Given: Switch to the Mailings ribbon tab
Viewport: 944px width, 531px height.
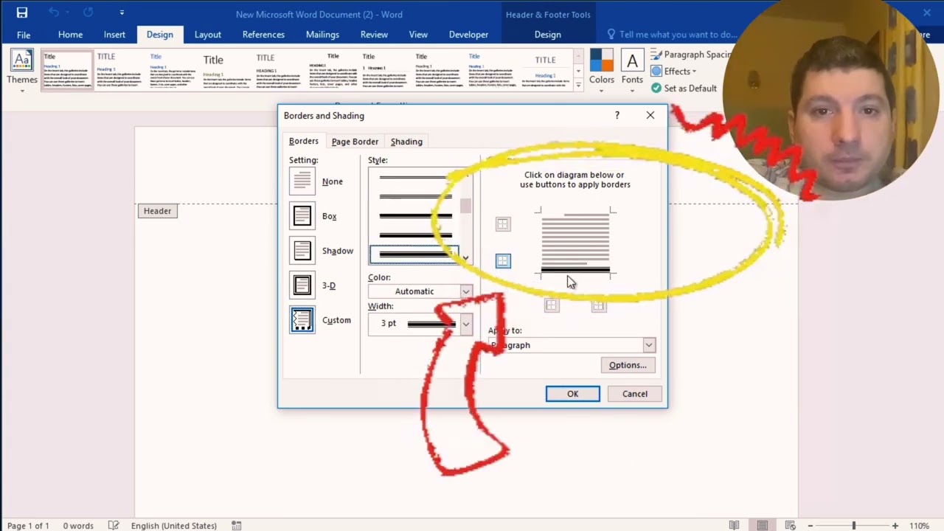Looking at the screenshot, I should coord(322,35).
